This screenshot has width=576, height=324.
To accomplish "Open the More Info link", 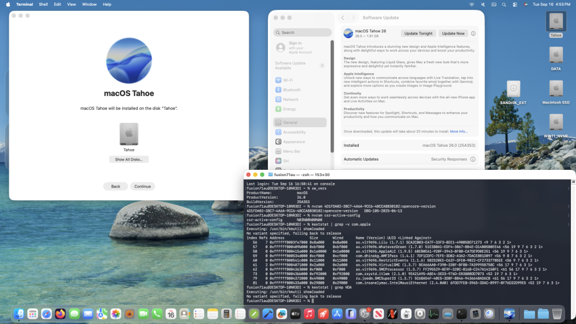I will (x=458, y=131).
